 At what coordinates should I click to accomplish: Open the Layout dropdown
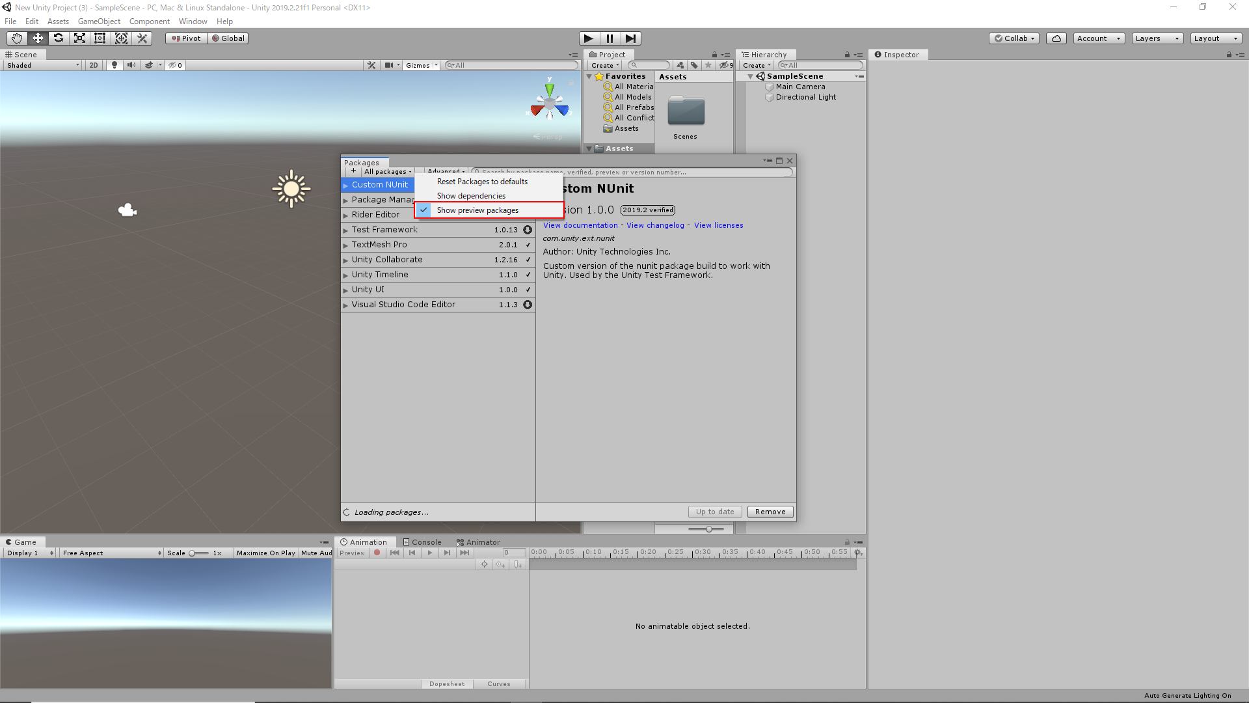pyautogui.click(x=1216, y=38)
